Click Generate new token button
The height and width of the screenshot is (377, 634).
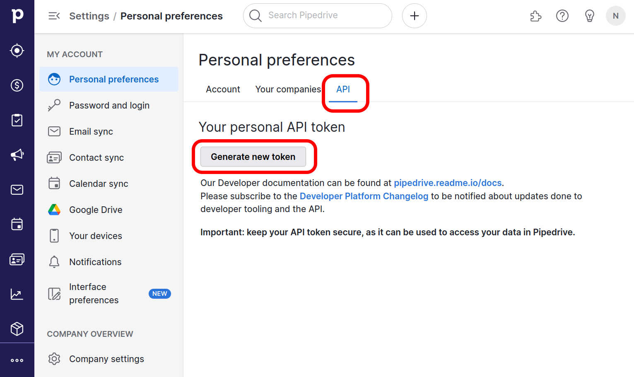coord(253,157)
